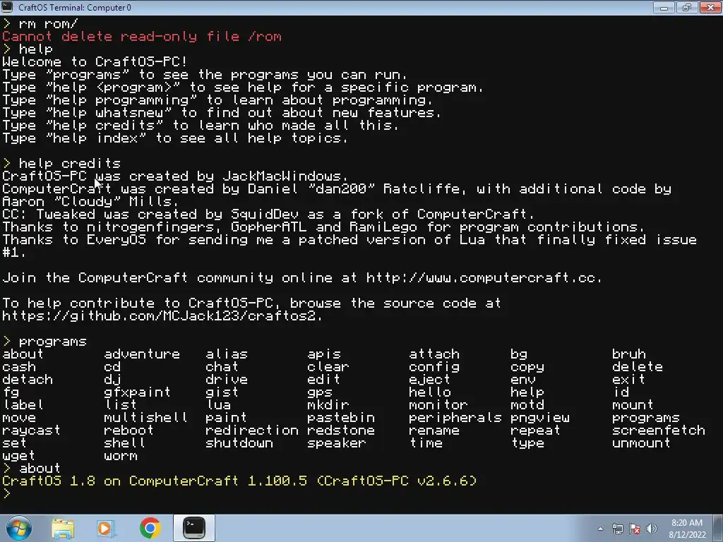Click red 'Cannot delete read-only file /rom' error
723x542 pixels.
point(141,37)
